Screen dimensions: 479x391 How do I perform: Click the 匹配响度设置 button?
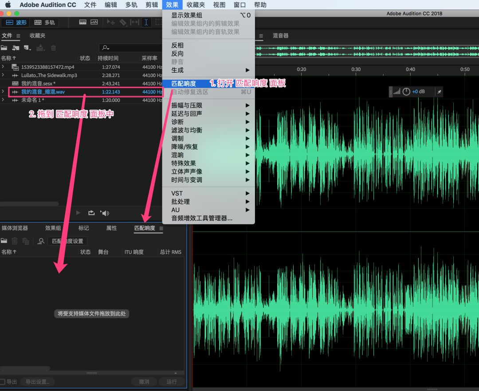67,241
